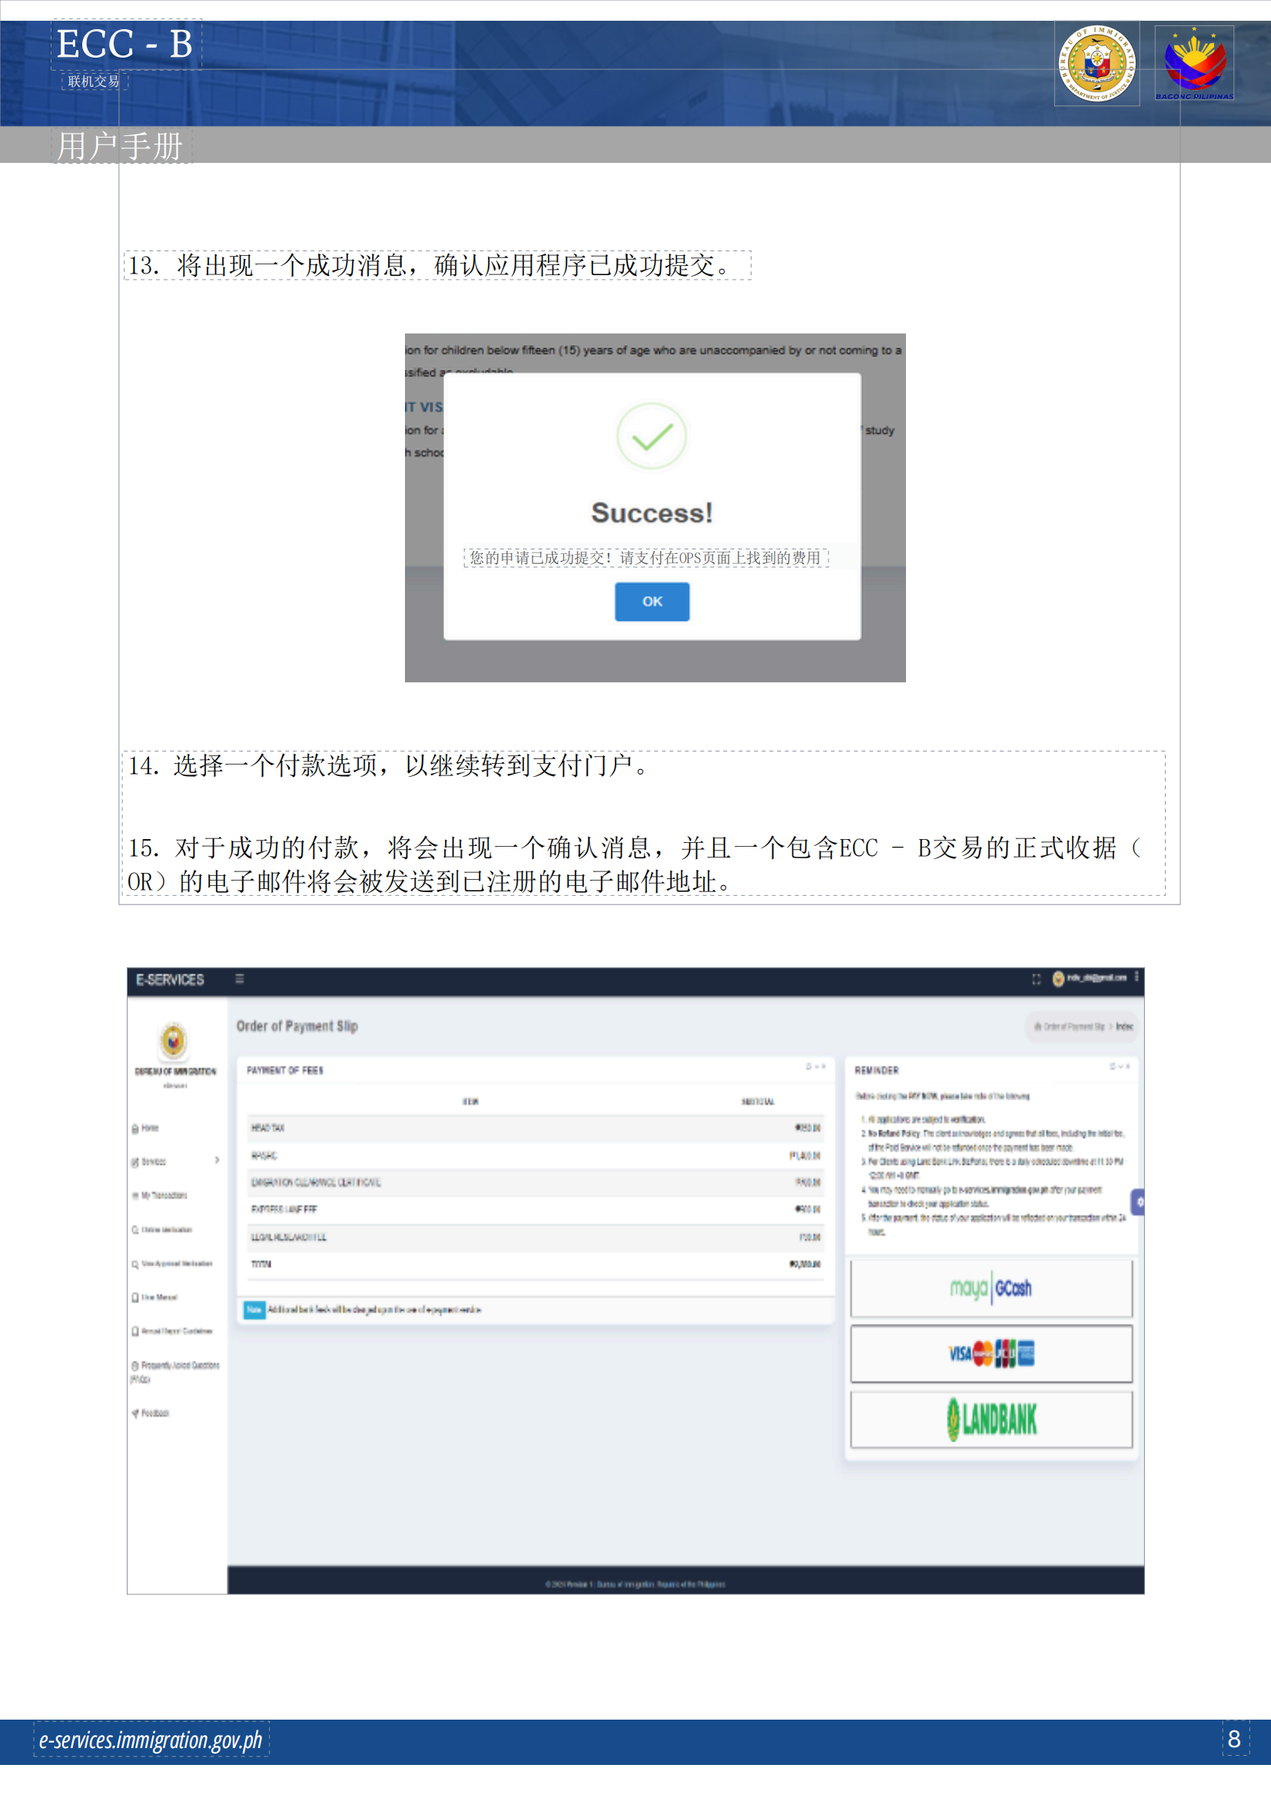Click the EMIGRATION CLEARANCE CERTIFICATE fee row
1271x1798 pixels.
click(x=535, y=1183)
